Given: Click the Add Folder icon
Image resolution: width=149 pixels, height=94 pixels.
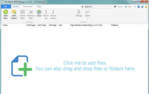Looking at the screenshot, I should tap(14, 12).
